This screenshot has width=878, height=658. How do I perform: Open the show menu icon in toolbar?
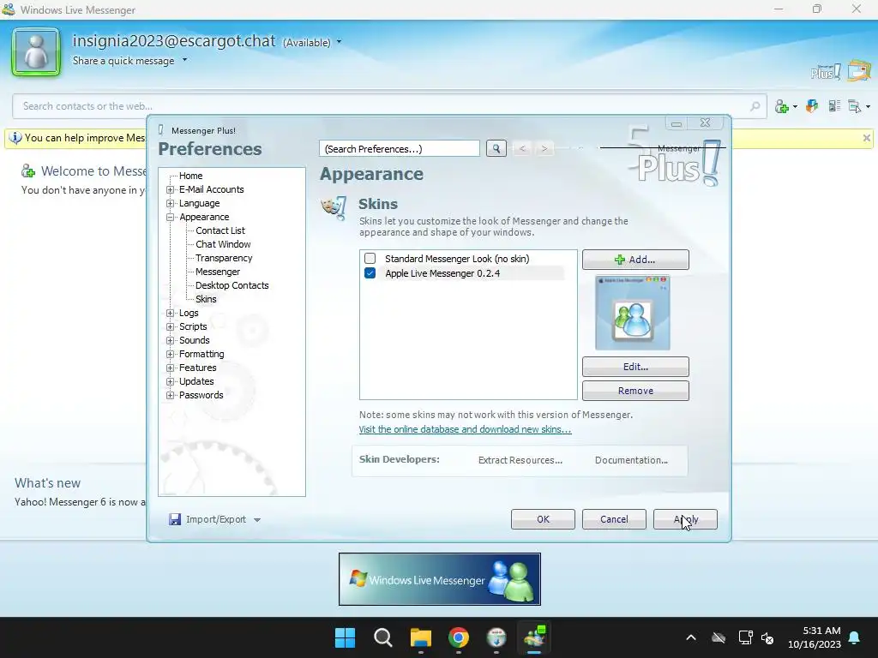point(855,105)
